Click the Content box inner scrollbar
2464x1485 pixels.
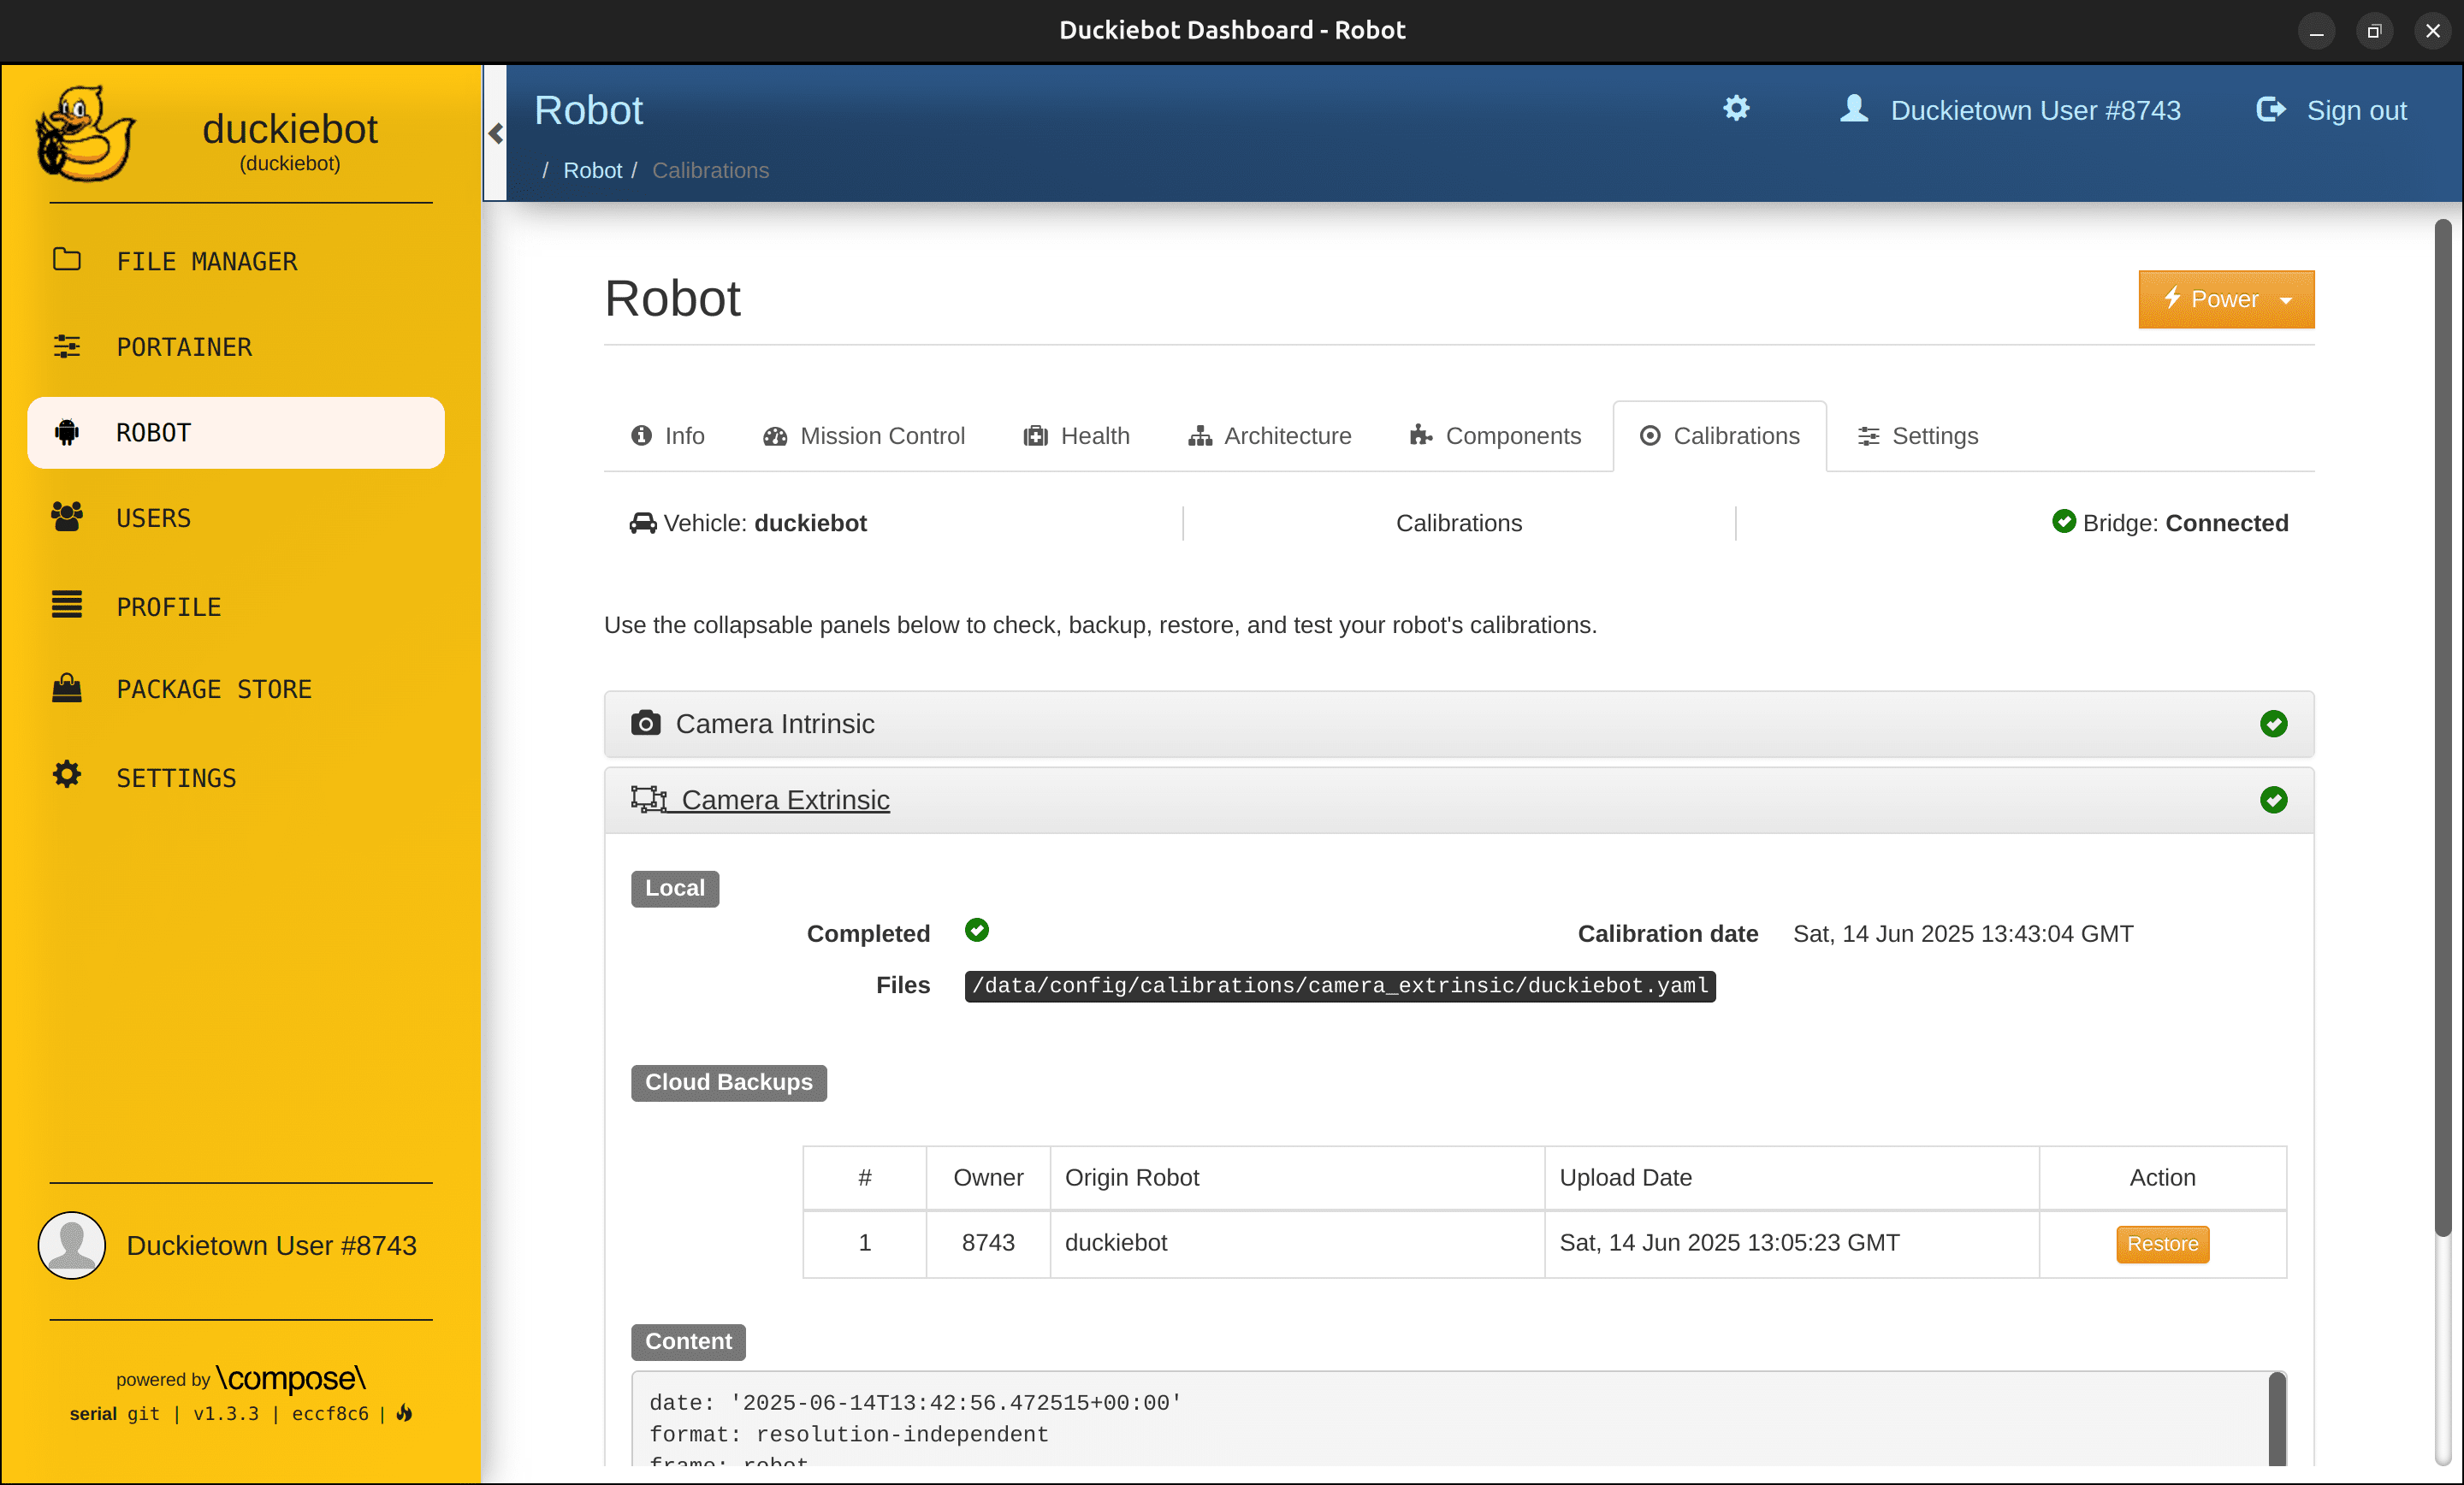2277,1419
